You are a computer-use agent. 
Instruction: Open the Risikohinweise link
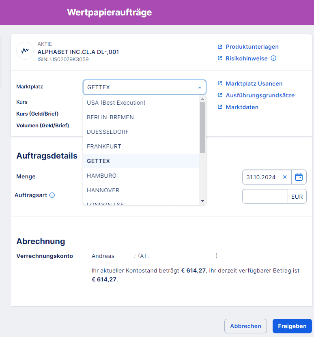247,58
